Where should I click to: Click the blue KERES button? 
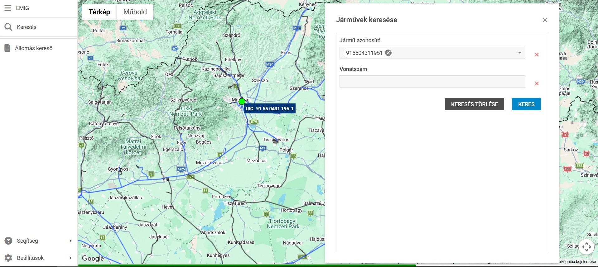pos(526,104)
